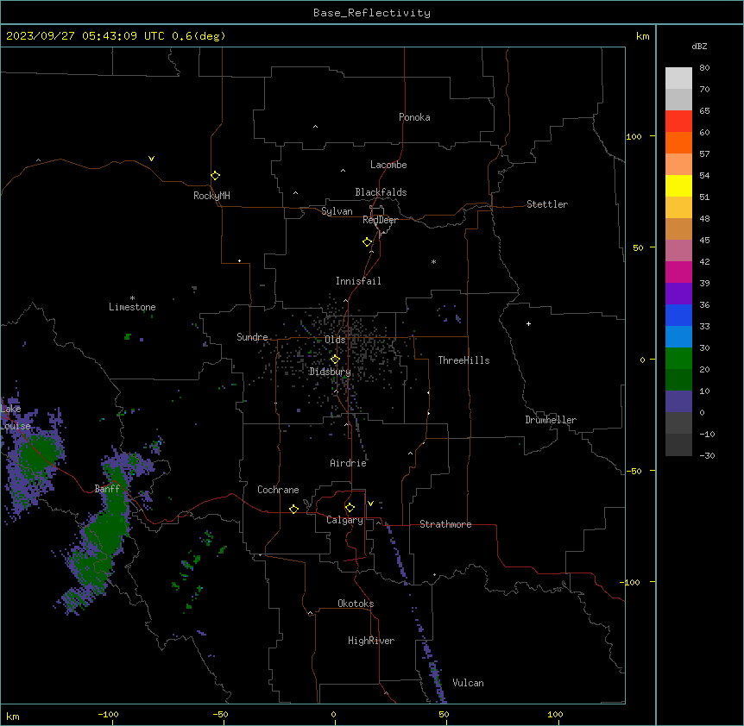Click the -30 value on the dBZ legend

707,455
